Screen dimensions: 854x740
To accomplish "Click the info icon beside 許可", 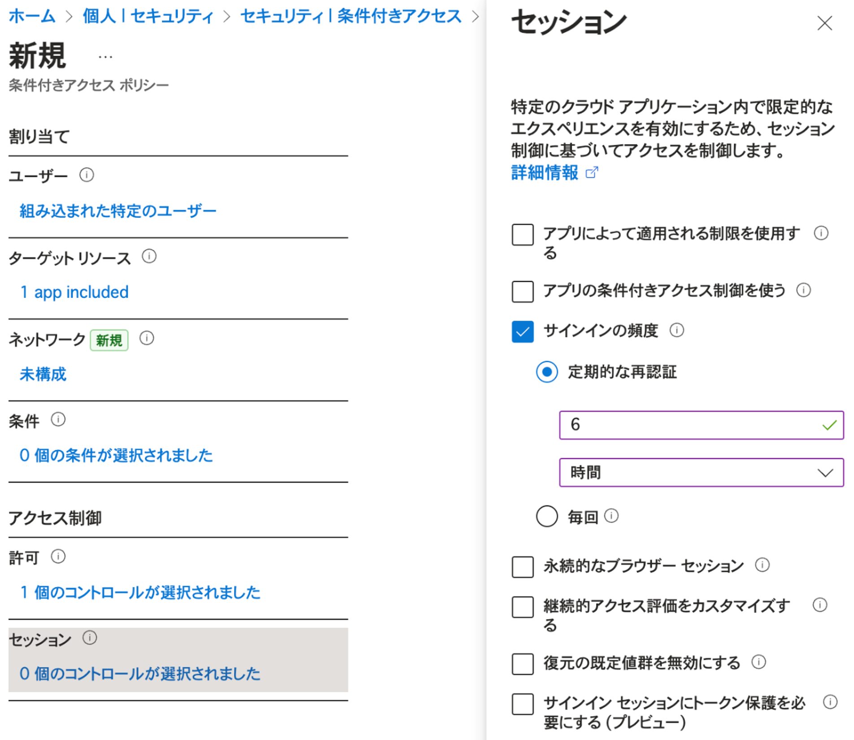I will pos(57,557).
